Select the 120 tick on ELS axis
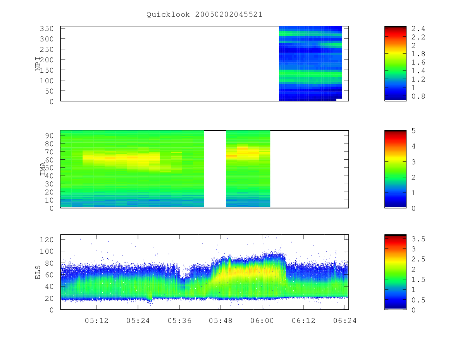 [x=47, y=240]
